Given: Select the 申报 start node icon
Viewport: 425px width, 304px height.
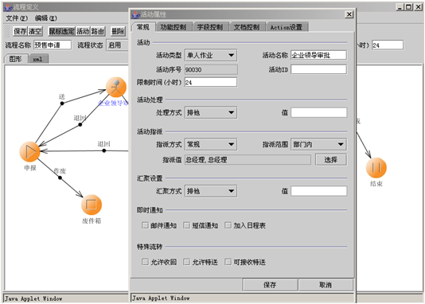Looking at the screenshot, I should (x=29, y=152).
